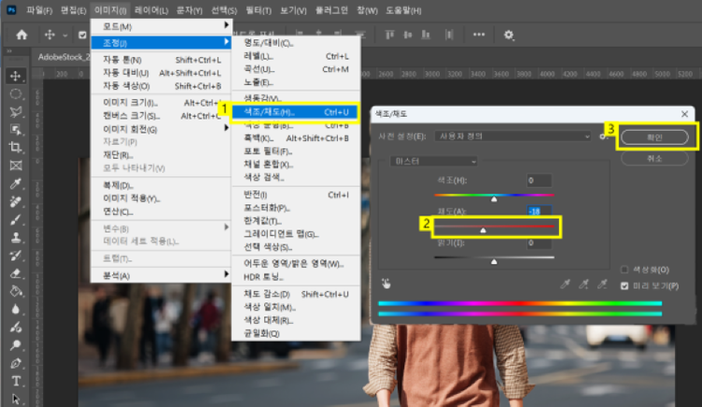Open the 사전 설정 preset dropdown

pos(513,136)
